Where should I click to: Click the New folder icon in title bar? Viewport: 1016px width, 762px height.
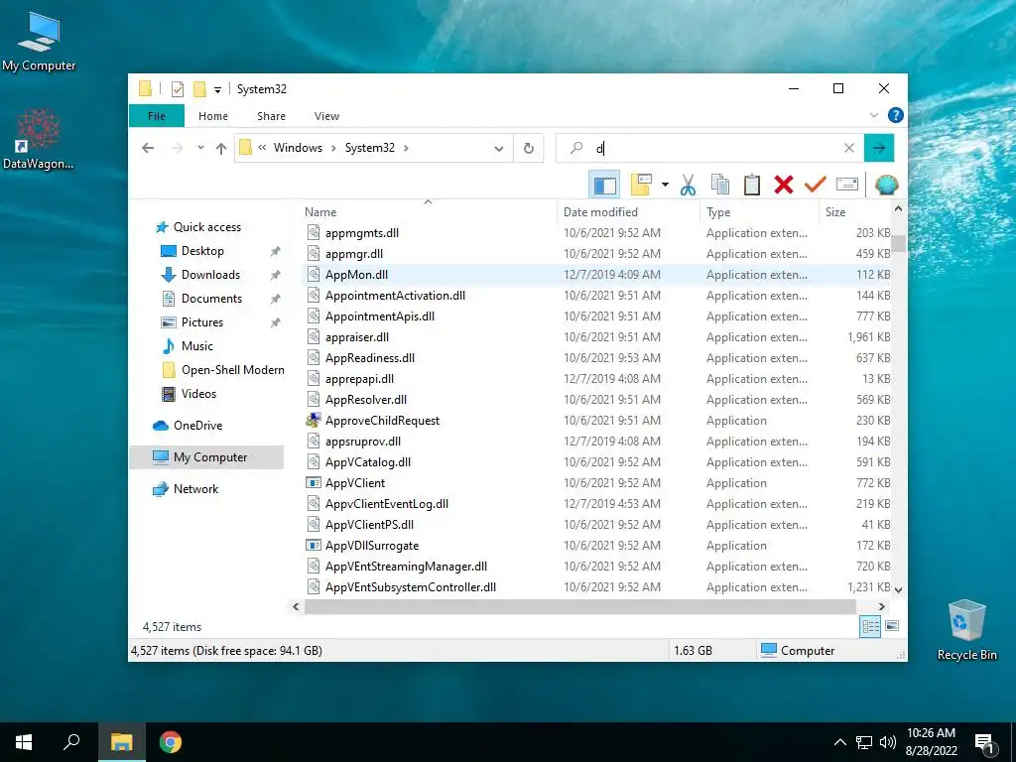(199, 88)
